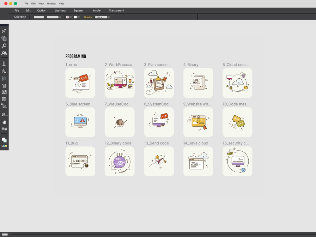The width and height of the screenshot is (316, 237).
Task: Open the second selection field dropdown arrow
Action: click(60, 17)
